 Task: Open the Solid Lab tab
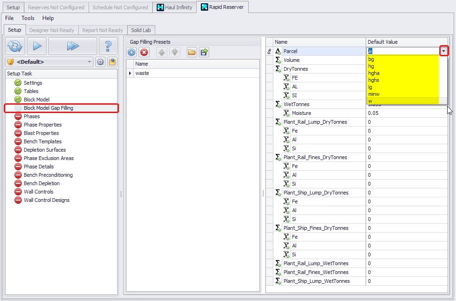pyautogui.click(x=141, y=30)
